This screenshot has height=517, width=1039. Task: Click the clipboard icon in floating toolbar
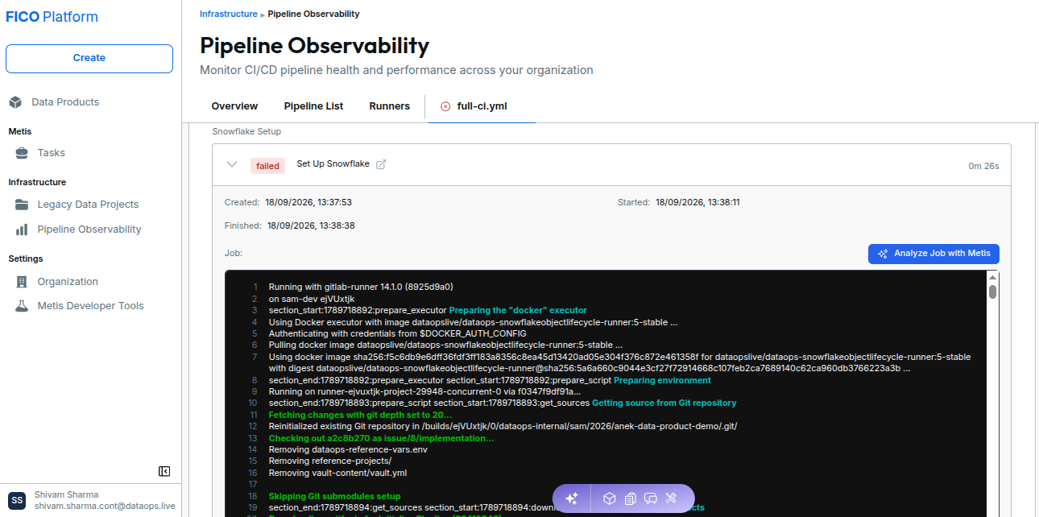[630, 498]
